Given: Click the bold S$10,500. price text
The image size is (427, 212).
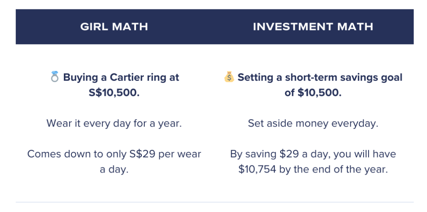Looking at the screenshot, I should (114, 92).
